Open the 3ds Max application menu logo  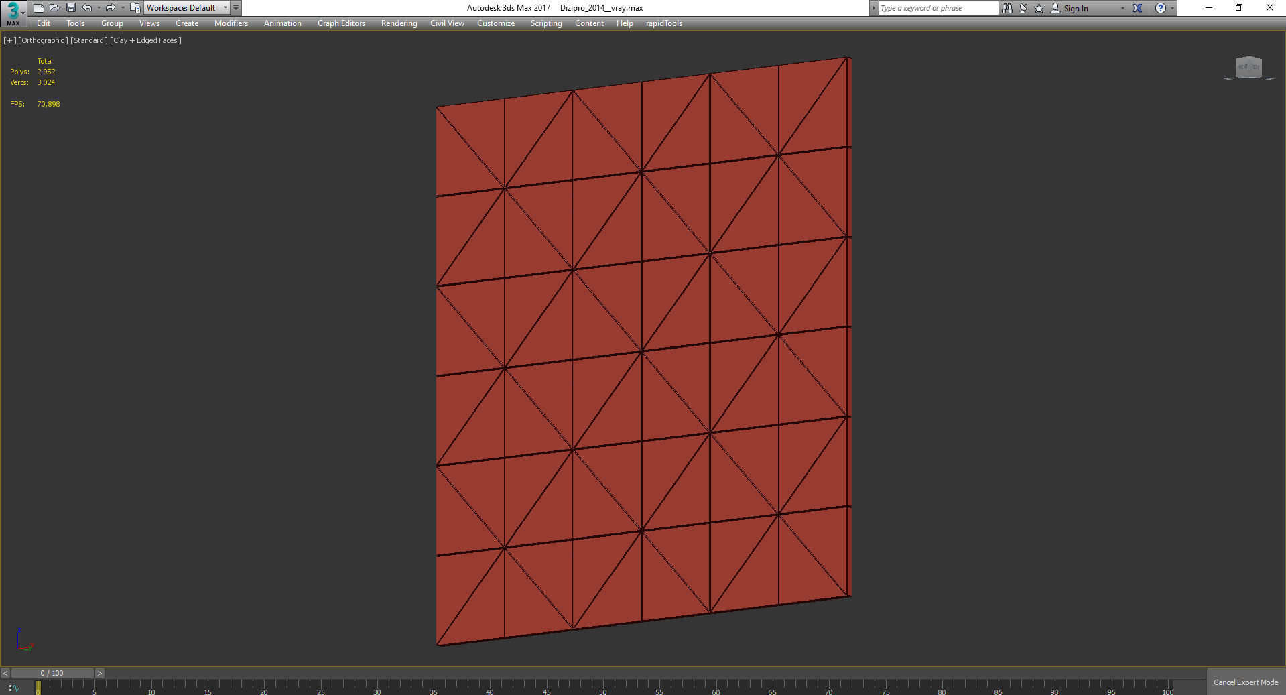pos(13,13)
